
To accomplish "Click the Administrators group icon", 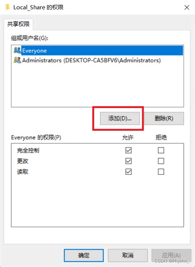I will [x=17, y=60].
